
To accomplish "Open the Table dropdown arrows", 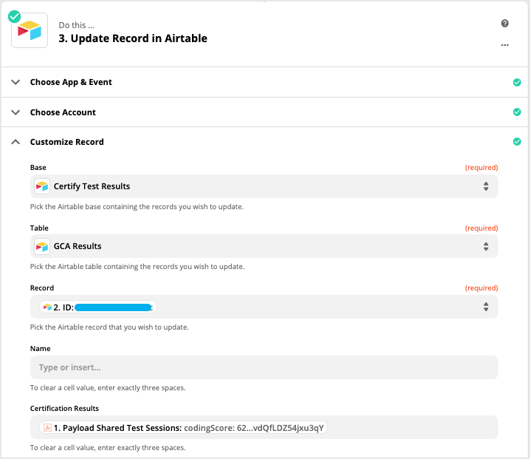I will pos(486,246).
